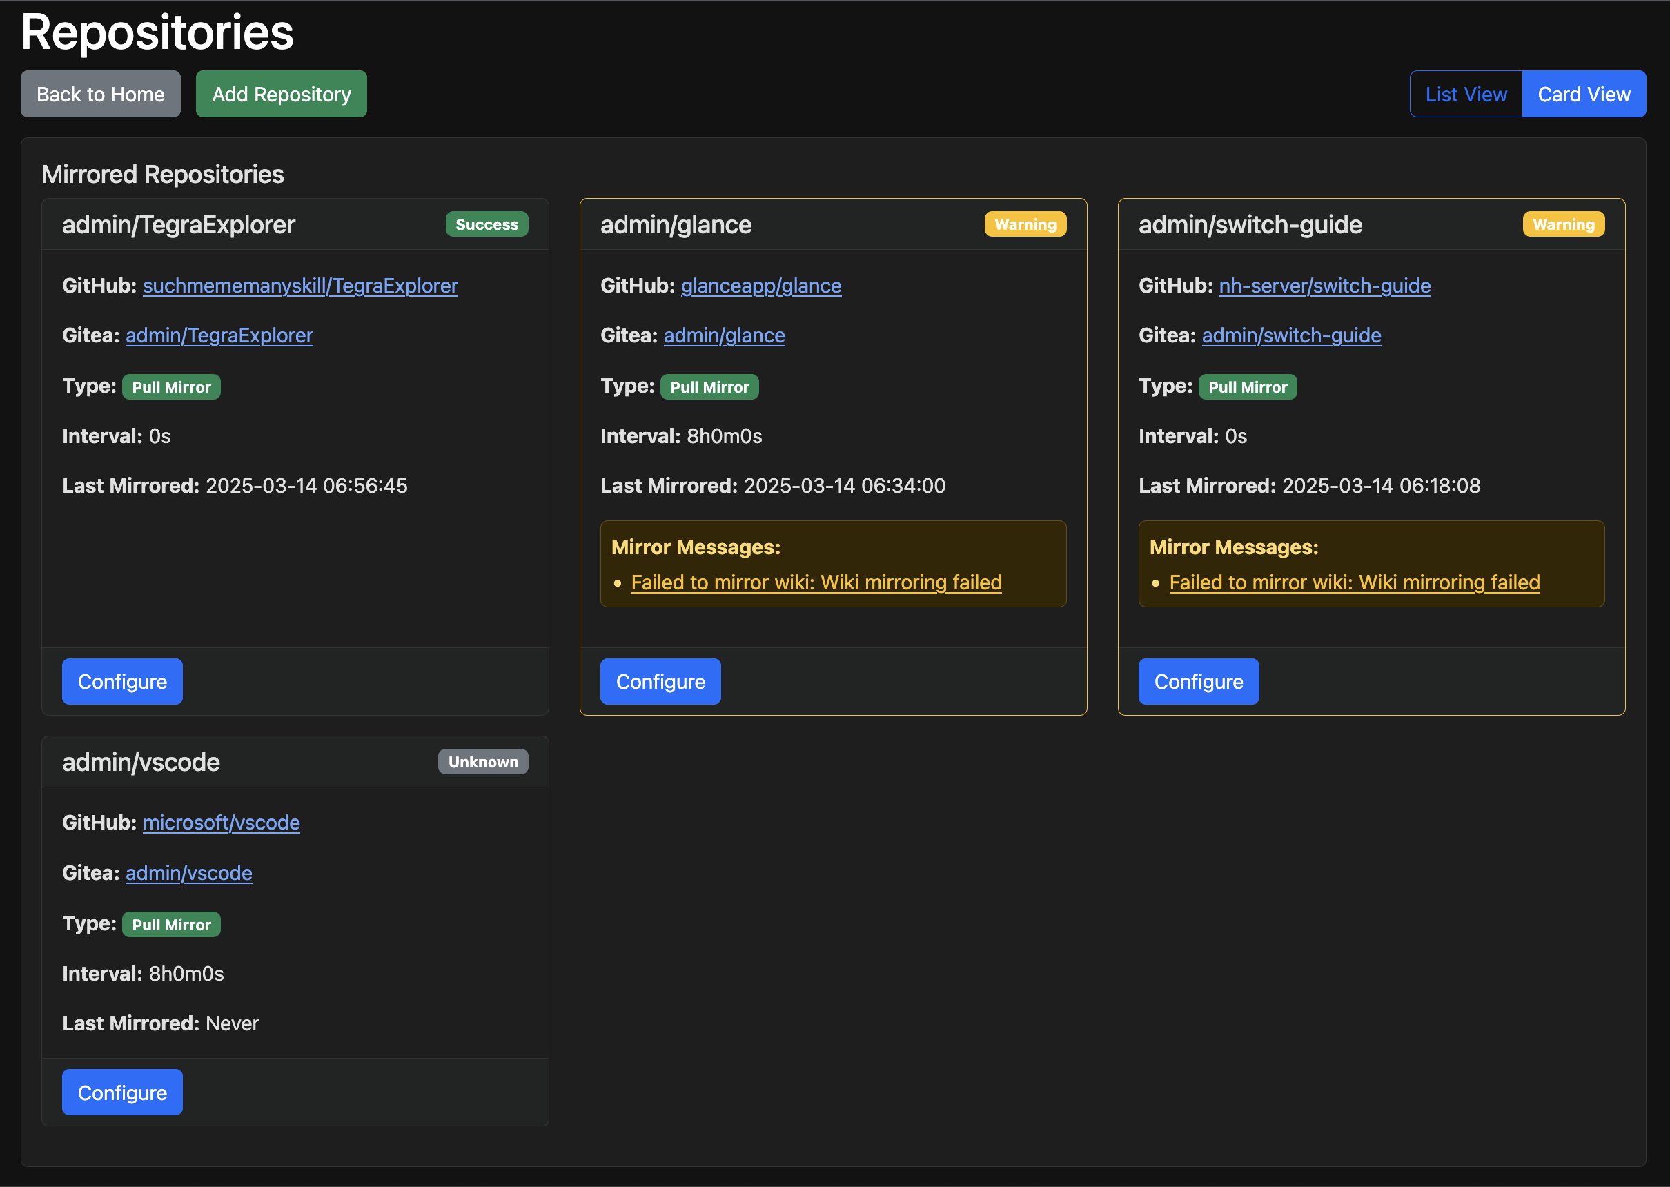Click the Mirrored Repositories section heading
The height and width of the screenshot is (1187, 1670).
(x=163, y=175)
